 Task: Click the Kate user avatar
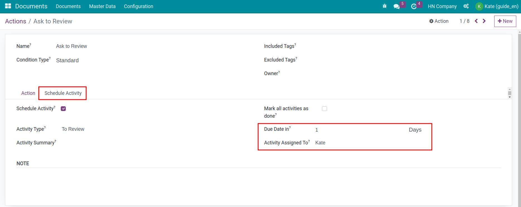click(x=479, y=6)
